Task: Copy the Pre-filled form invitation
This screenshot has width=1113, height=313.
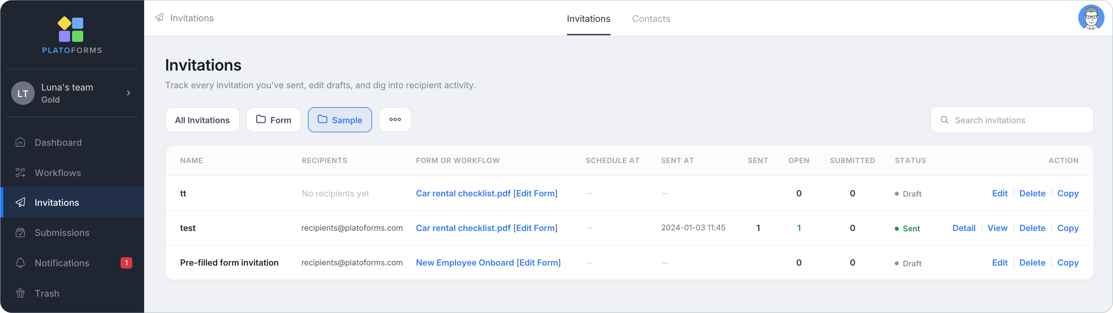Action: 1067,263
